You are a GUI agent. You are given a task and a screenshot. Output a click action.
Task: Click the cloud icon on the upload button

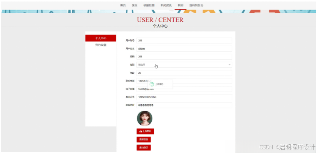click(141, 131)
